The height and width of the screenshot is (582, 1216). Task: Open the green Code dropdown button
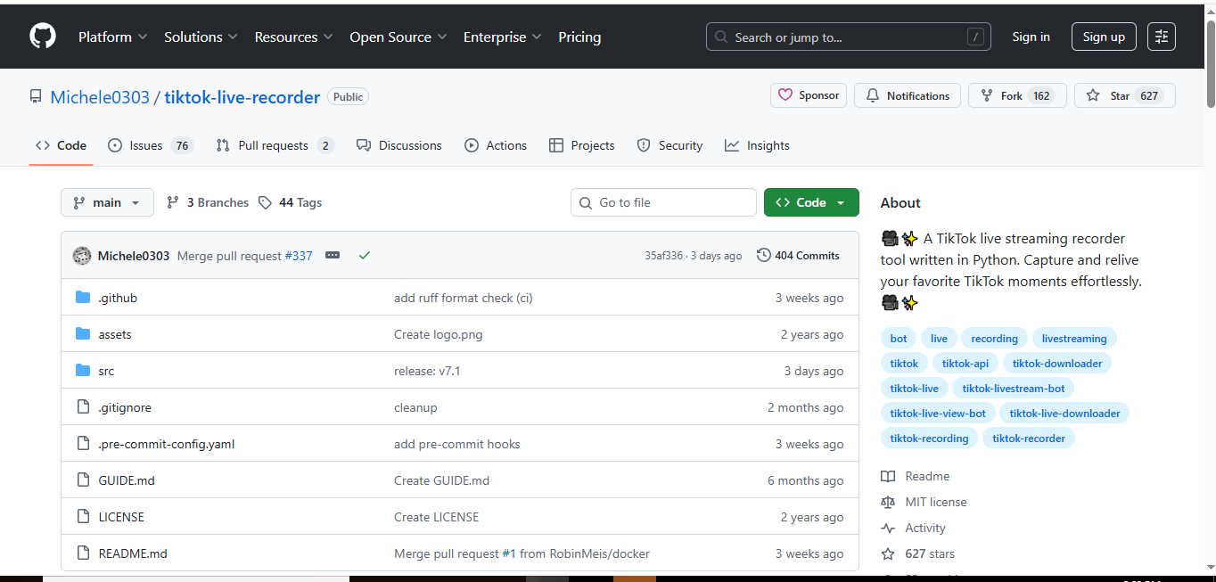click(811, 202)
